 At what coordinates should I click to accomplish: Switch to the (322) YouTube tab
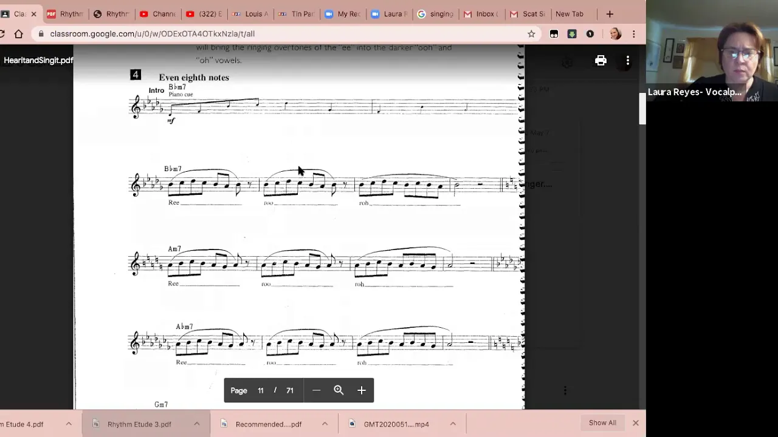click(x=204, y=14)
